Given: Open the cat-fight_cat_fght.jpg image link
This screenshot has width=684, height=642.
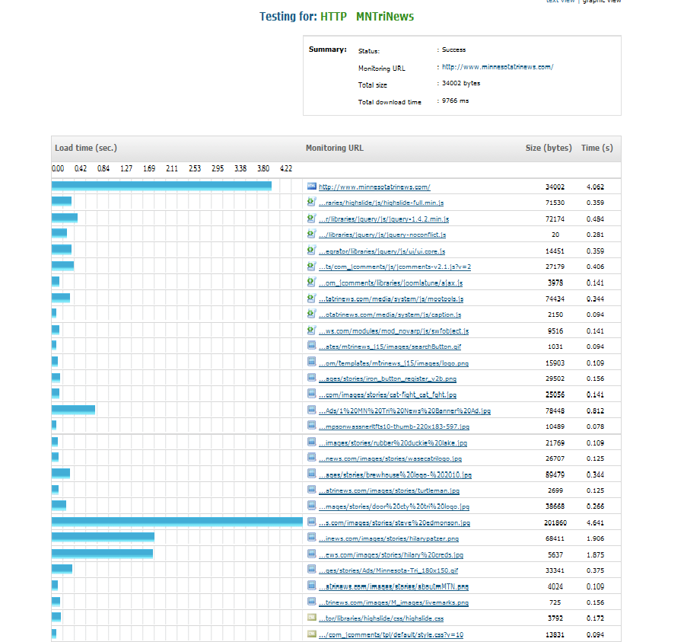Looking at the screenshot, I should click(x=387, y=394).
